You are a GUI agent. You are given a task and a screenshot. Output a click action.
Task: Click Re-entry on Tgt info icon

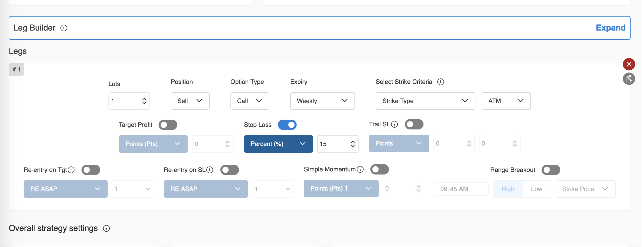click(x=71, y=170)
